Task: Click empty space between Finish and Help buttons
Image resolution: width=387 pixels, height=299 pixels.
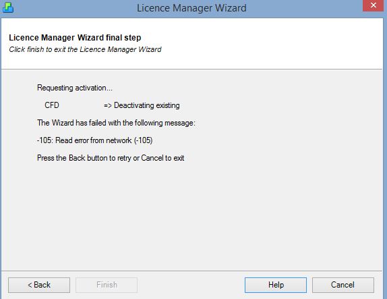Action: (191, 285)
